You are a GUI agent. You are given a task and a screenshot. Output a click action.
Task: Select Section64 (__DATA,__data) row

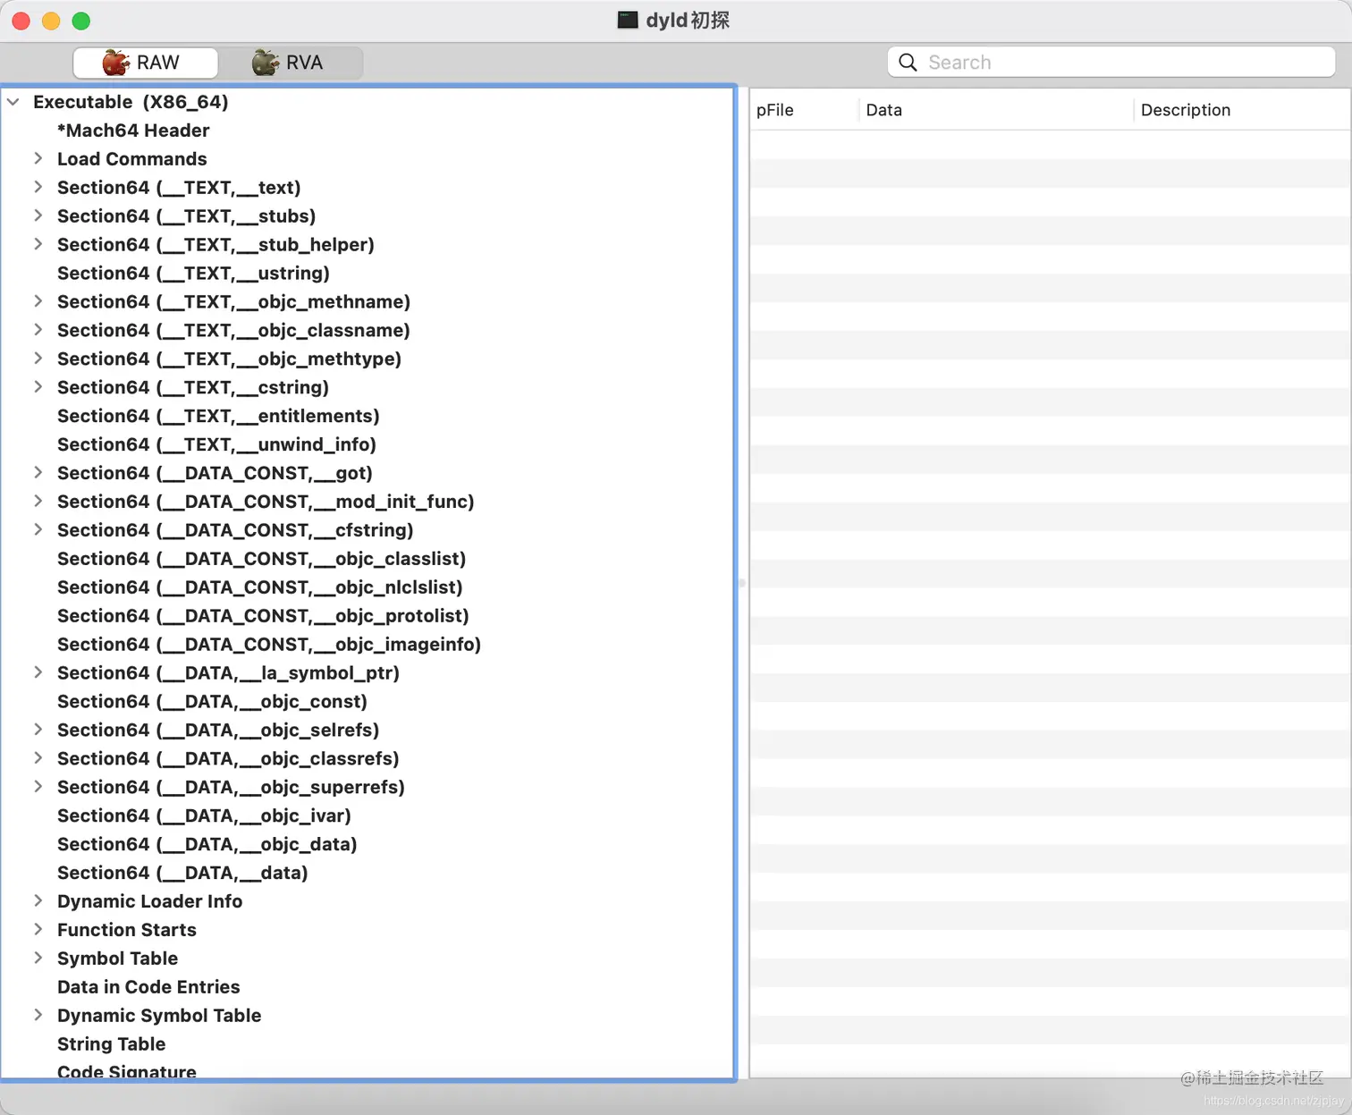click(368, 873)
